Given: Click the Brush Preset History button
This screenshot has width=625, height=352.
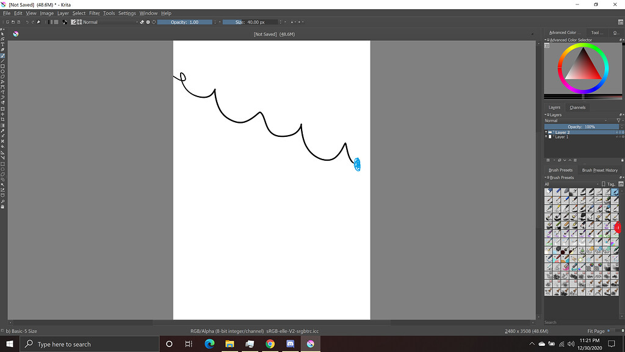Looking at the screenshot, I should [x=599, y=170].
